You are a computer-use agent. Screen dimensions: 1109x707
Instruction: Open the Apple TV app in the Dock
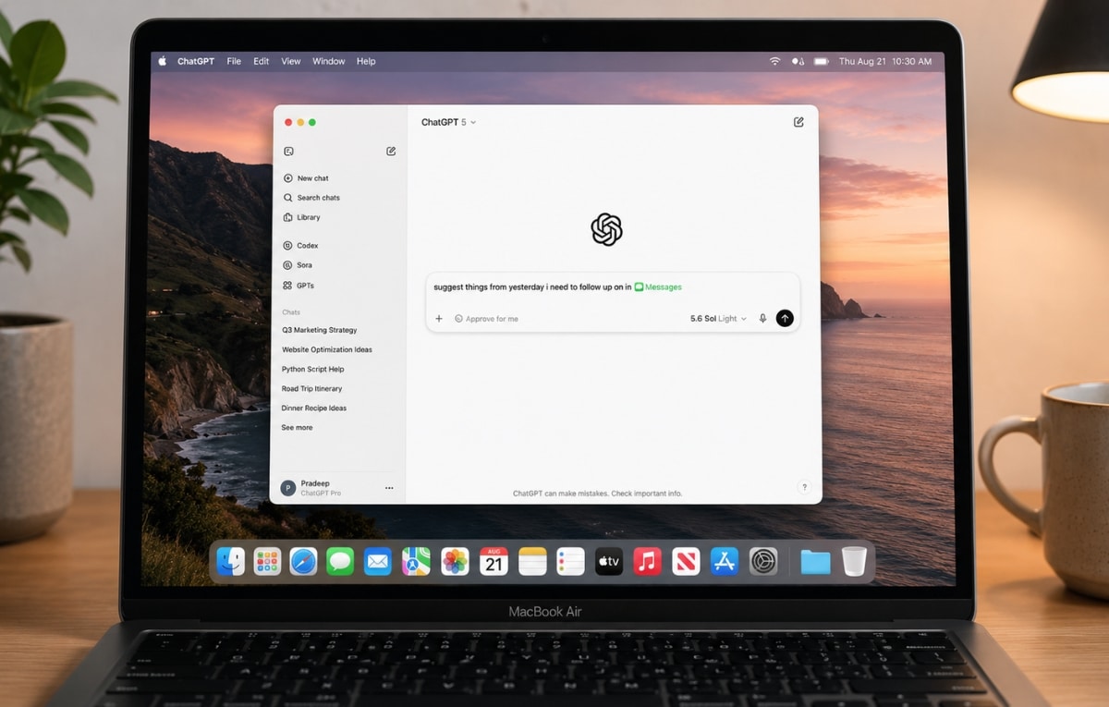609,561
